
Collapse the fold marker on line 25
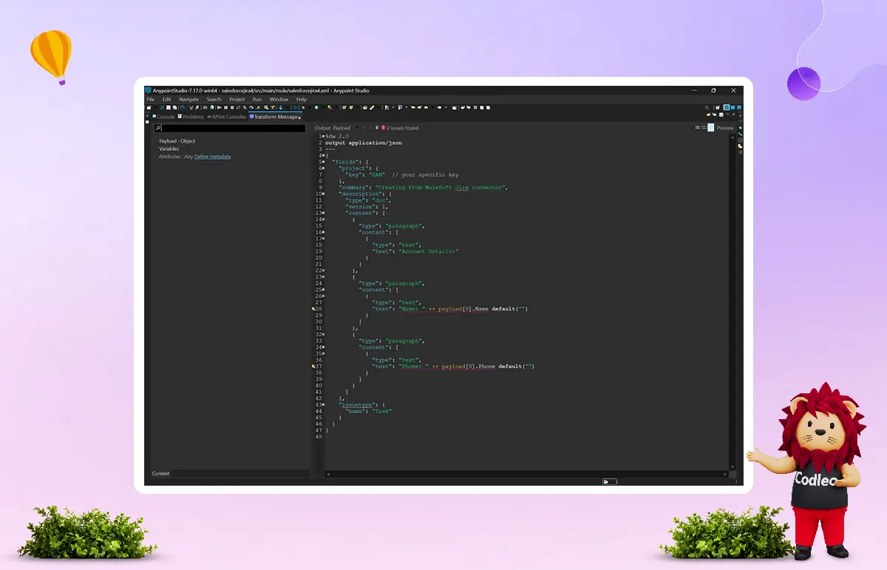pos(323,290)
